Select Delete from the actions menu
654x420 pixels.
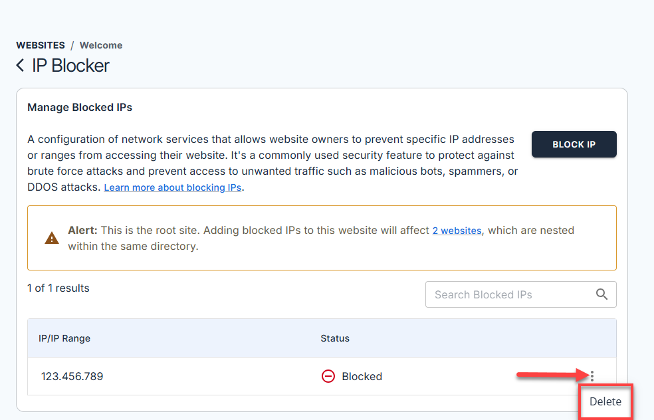click(605, 401)
